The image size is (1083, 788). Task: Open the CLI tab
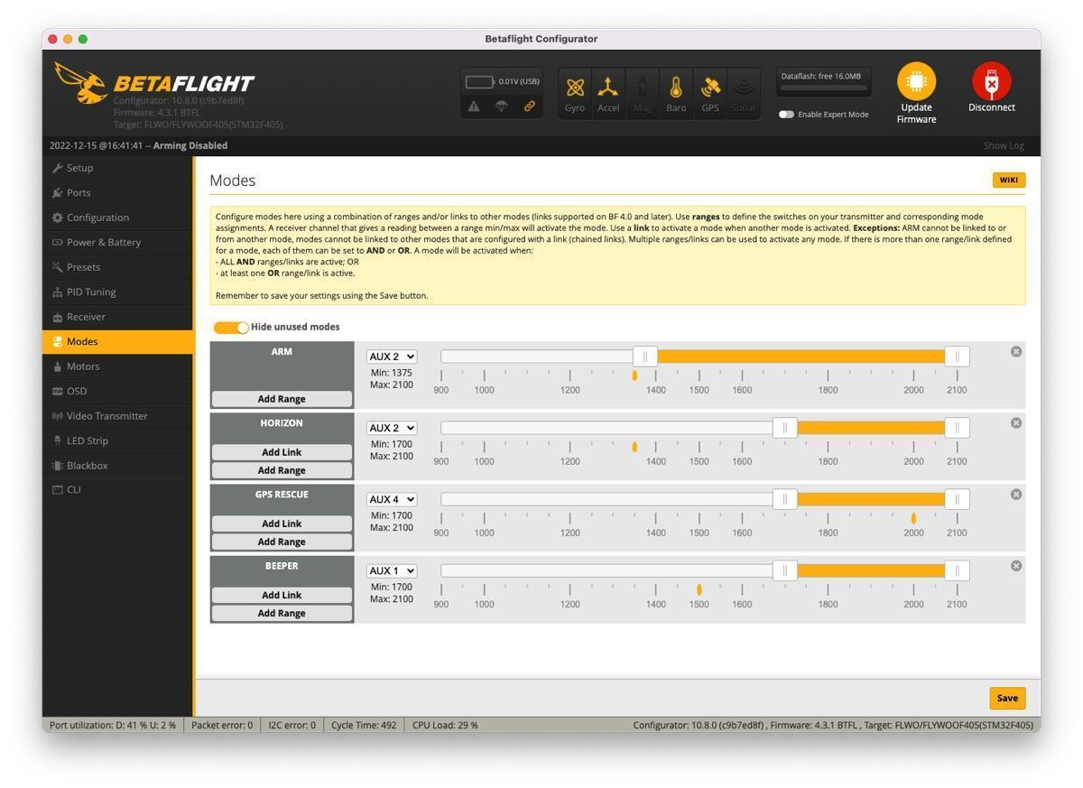pos(117,489)
